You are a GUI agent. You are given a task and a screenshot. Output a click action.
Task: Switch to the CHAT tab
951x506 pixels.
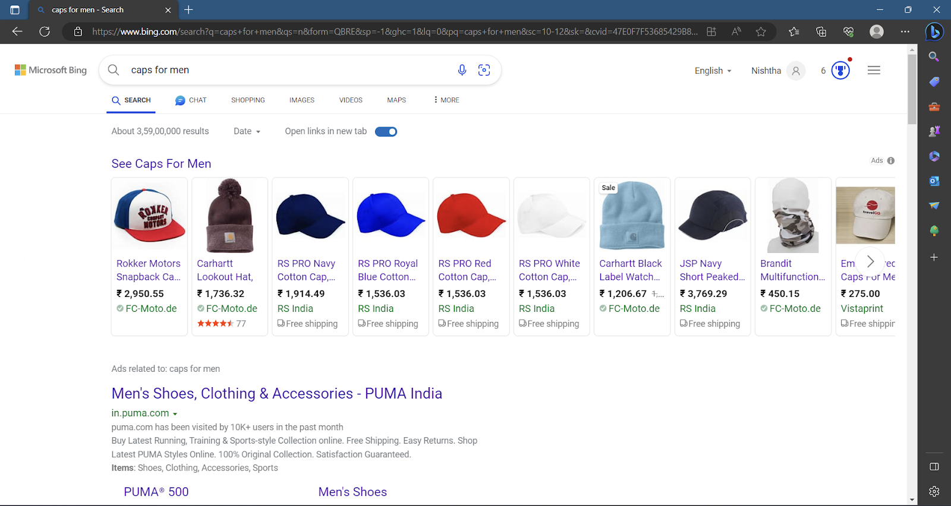tap(191, 100)
